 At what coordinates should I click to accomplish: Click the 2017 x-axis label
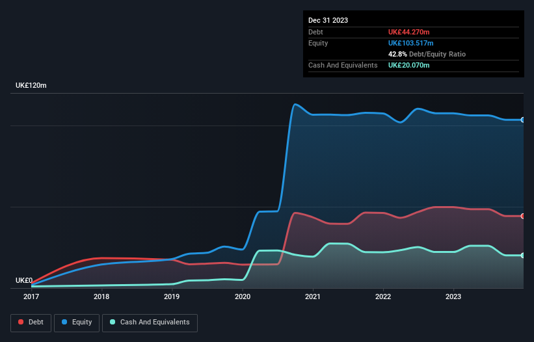[31, 296]
